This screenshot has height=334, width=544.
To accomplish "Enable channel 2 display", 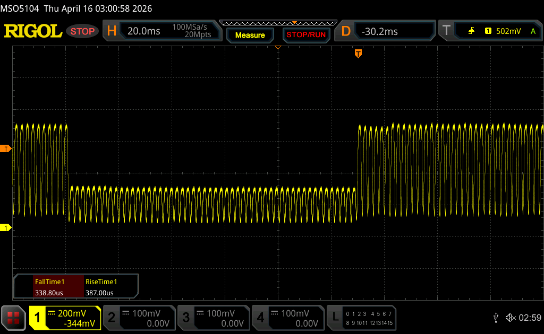I will click(x=138, y=318).
